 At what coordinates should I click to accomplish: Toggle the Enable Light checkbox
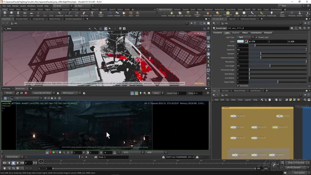click(x=257, y=37)
